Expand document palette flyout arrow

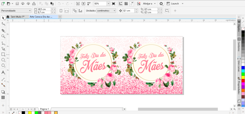(9, 112)
